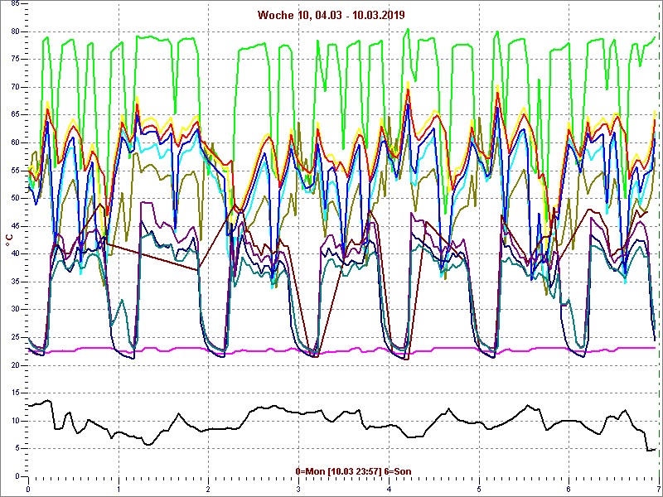This screenshot has width=663, height=497.
Task: Click the day label "4" on the horizontal axis
Action: coord(389,490)
